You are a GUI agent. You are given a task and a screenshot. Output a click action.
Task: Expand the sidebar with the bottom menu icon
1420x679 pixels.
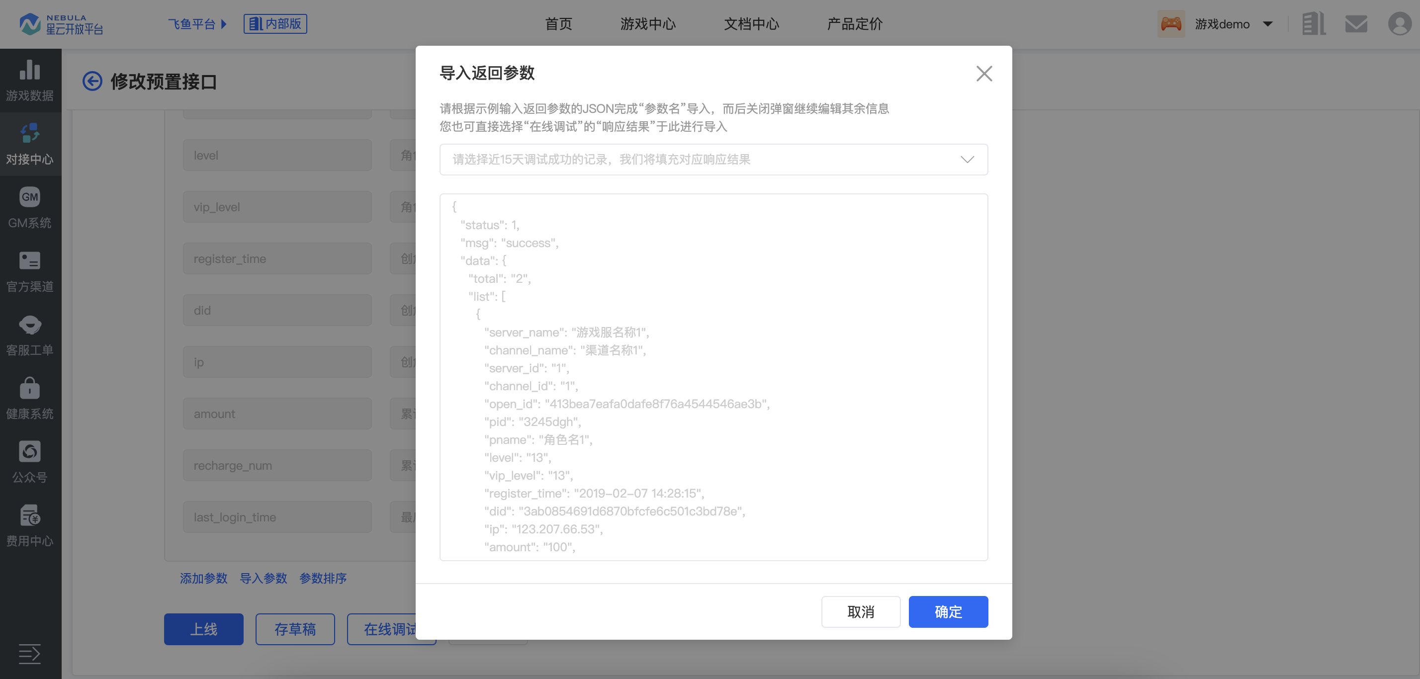30,654
